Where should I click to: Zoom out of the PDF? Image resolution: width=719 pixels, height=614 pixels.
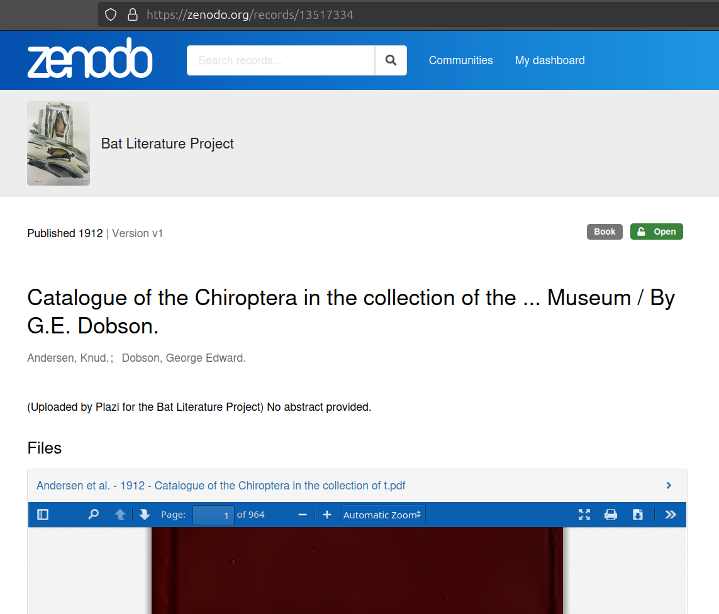(x=302, y=514)
